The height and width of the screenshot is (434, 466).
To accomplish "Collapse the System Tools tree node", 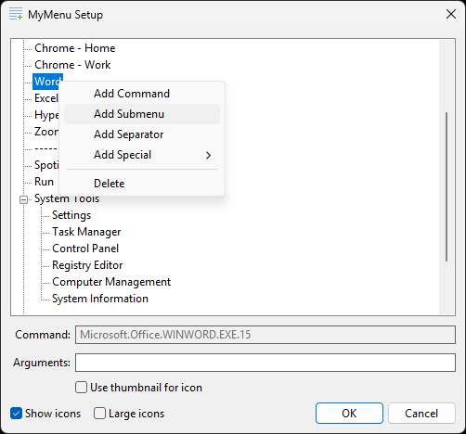I will click(23, 199).
